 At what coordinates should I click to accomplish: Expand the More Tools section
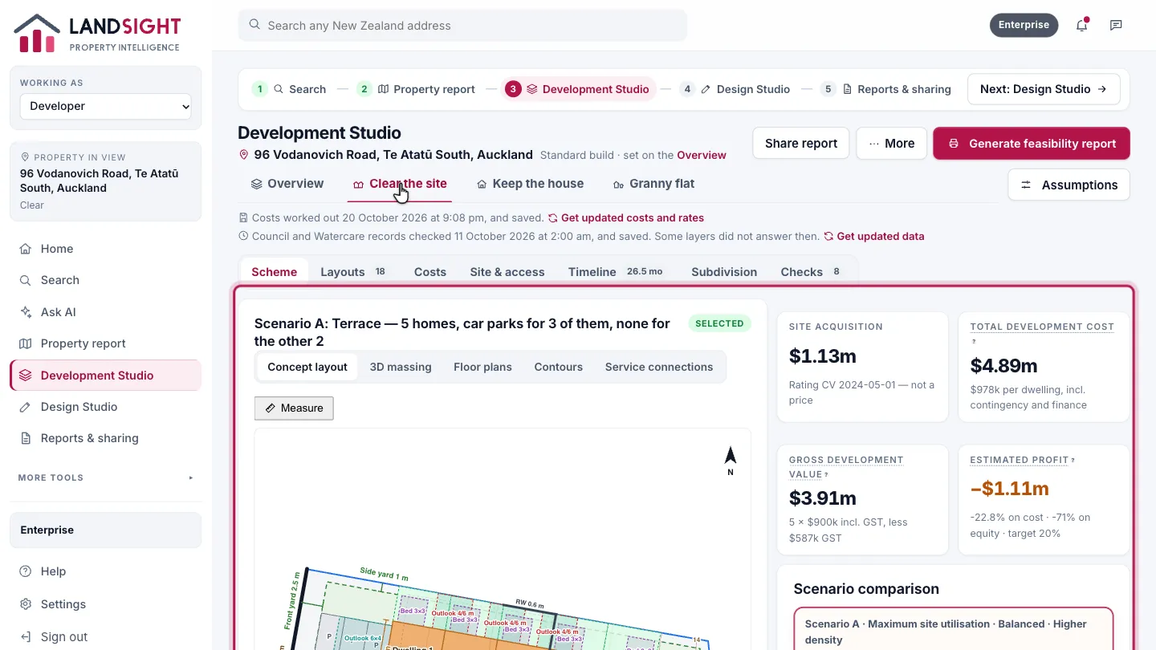tap(106, 477)
